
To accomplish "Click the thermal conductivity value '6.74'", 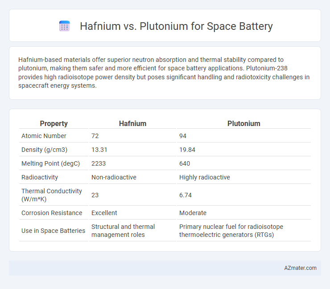I will (186, 195).
